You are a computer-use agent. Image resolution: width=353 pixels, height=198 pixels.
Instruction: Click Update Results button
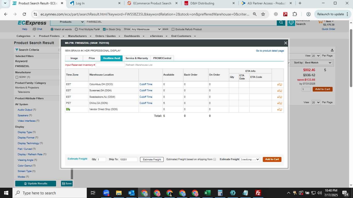click(36, 184)
